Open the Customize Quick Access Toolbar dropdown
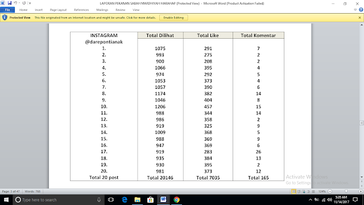This screenshot has width=364, height=205. pyautogui.click(x=30, y=3)
